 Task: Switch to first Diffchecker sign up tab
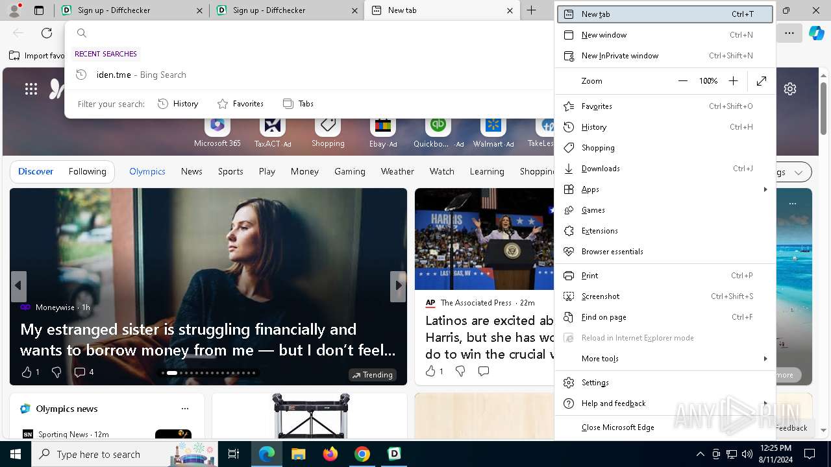click(132, 10)
